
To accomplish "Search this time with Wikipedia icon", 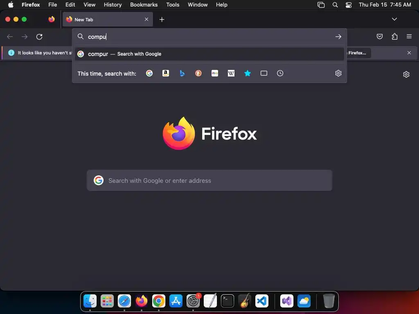I will (231, 73).
